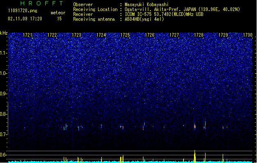Viewport: 257px width, 163px height.
Task: Click the 1724 time marker
Action: click(101, 35)
